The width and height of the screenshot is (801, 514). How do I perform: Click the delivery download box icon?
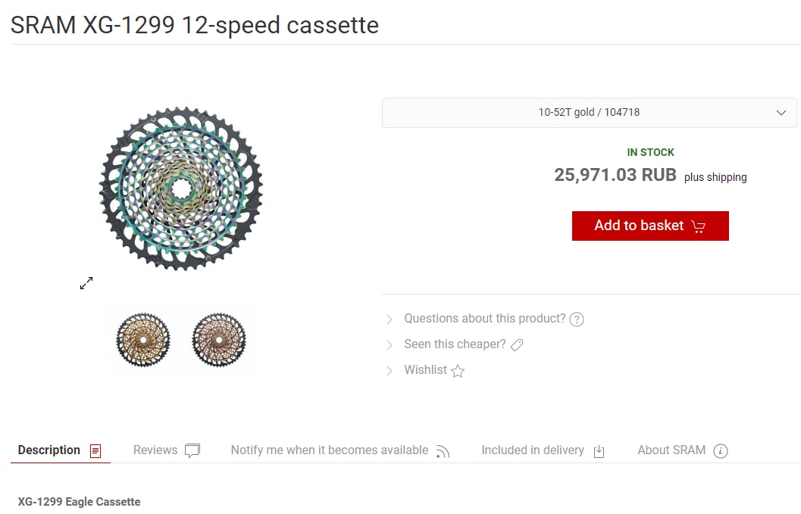[x=599, y=452]
